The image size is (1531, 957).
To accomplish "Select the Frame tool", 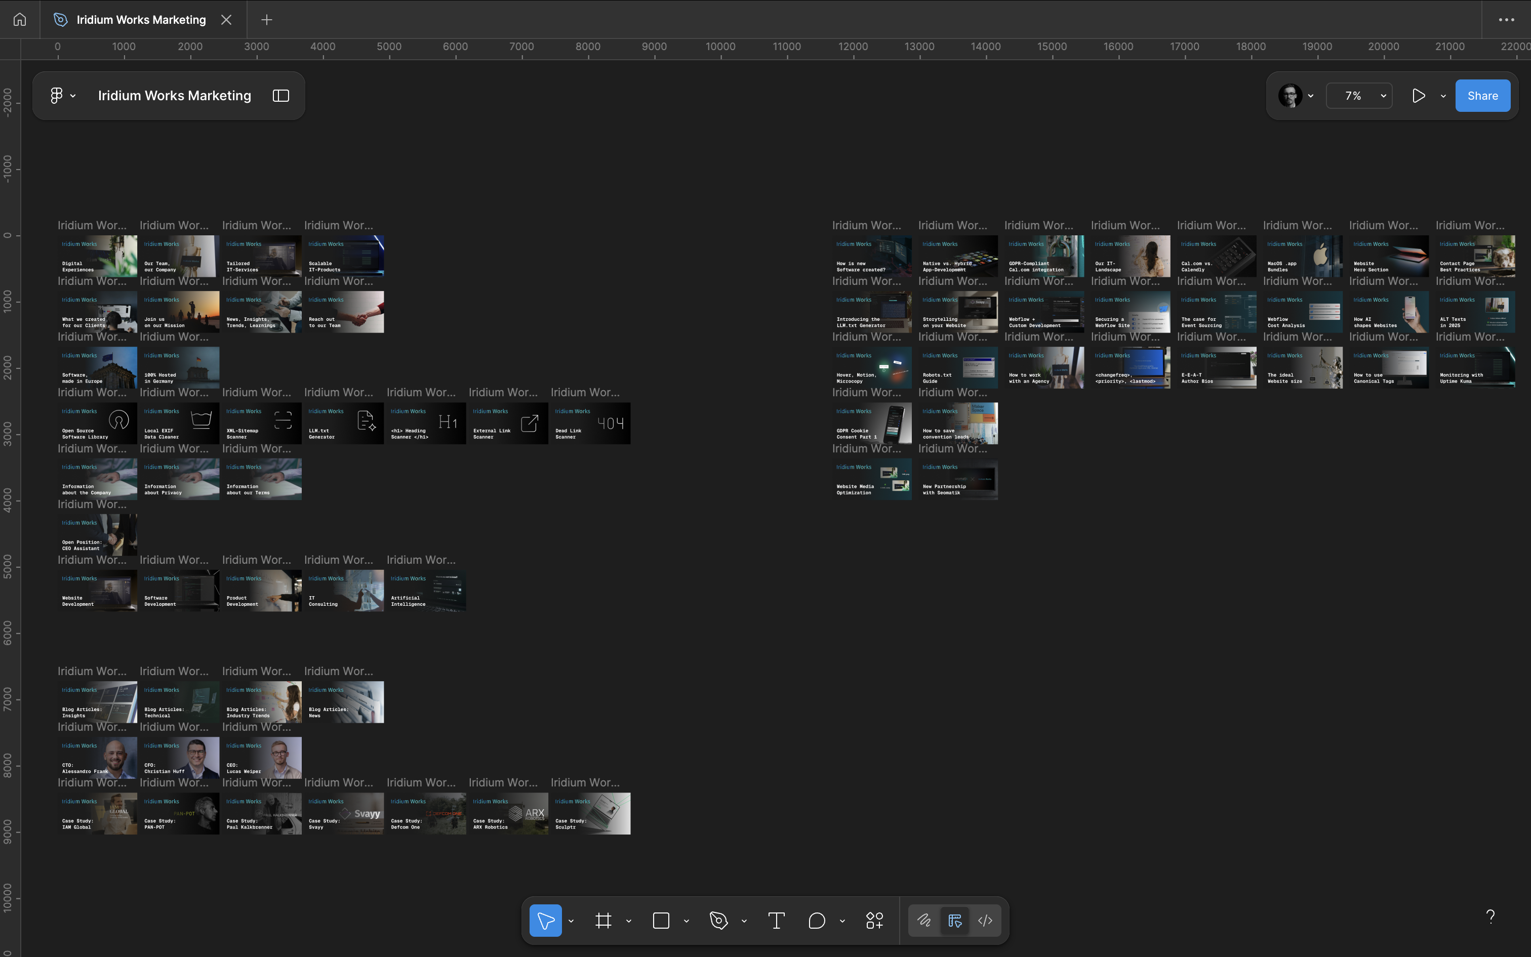I will (x=603, y=920).
